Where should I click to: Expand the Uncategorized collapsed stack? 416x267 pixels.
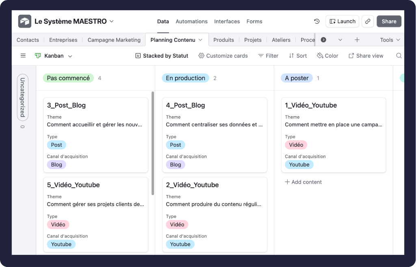(23, 98)
